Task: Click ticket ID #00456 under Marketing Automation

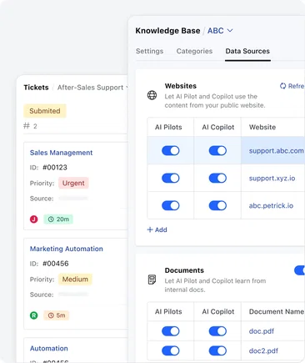Action: [56, 264]
